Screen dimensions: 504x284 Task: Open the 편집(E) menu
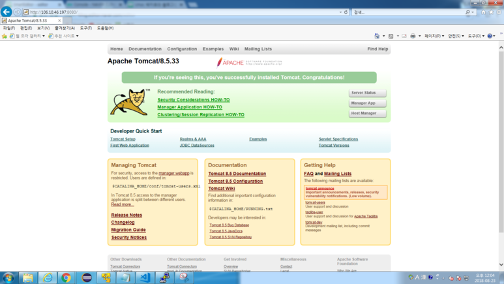click(x=26, y=28)
